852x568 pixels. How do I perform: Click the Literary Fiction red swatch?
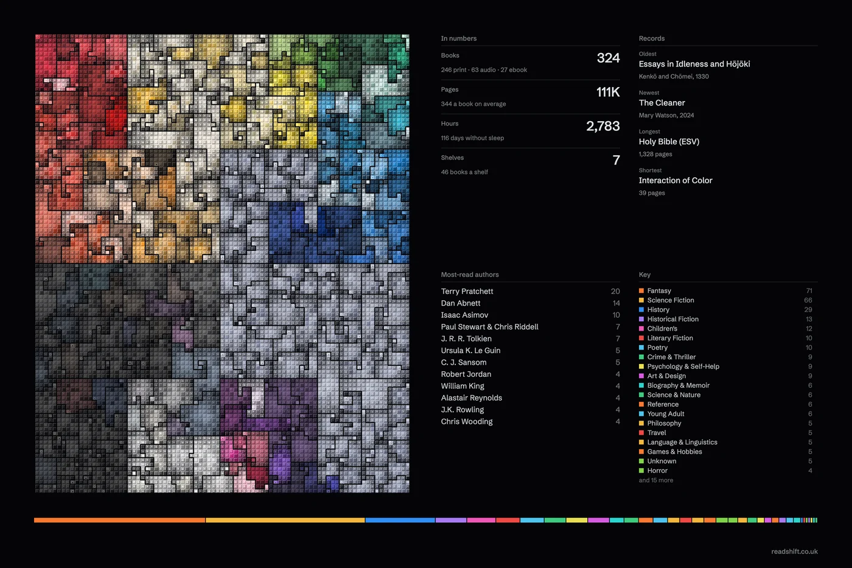(x=641, y=338)
